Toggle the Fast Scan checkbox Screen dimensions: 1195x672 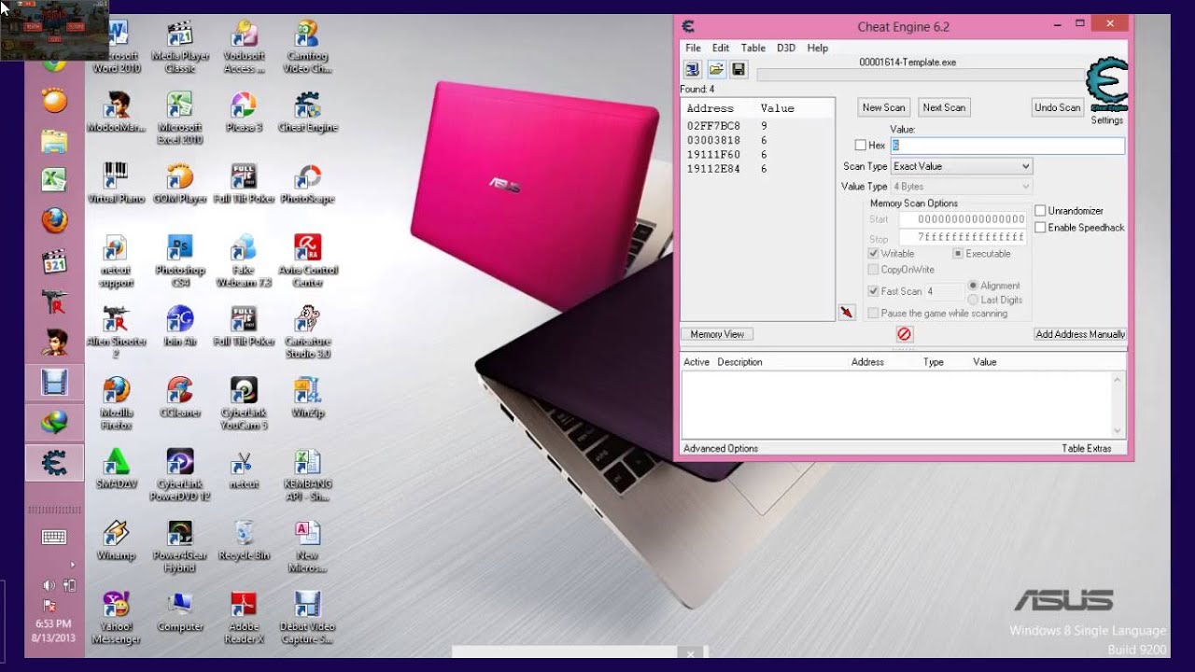(874, 291)
